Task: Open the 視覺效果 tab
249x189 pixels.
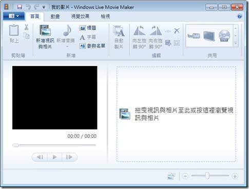Action: pyautogui.click(x=80, y=16)
